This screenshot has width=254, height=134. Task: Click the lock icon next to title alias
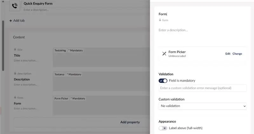pyautogui.click(x=15, y=49)
